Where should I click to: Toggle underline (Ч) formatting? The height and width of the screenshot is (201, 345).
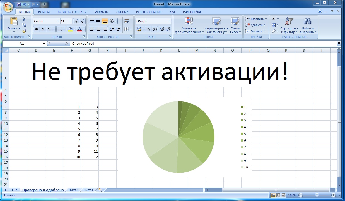point(49,29)
